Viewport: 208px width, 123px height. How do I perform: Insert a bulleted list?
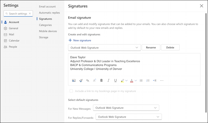point(141,80)
